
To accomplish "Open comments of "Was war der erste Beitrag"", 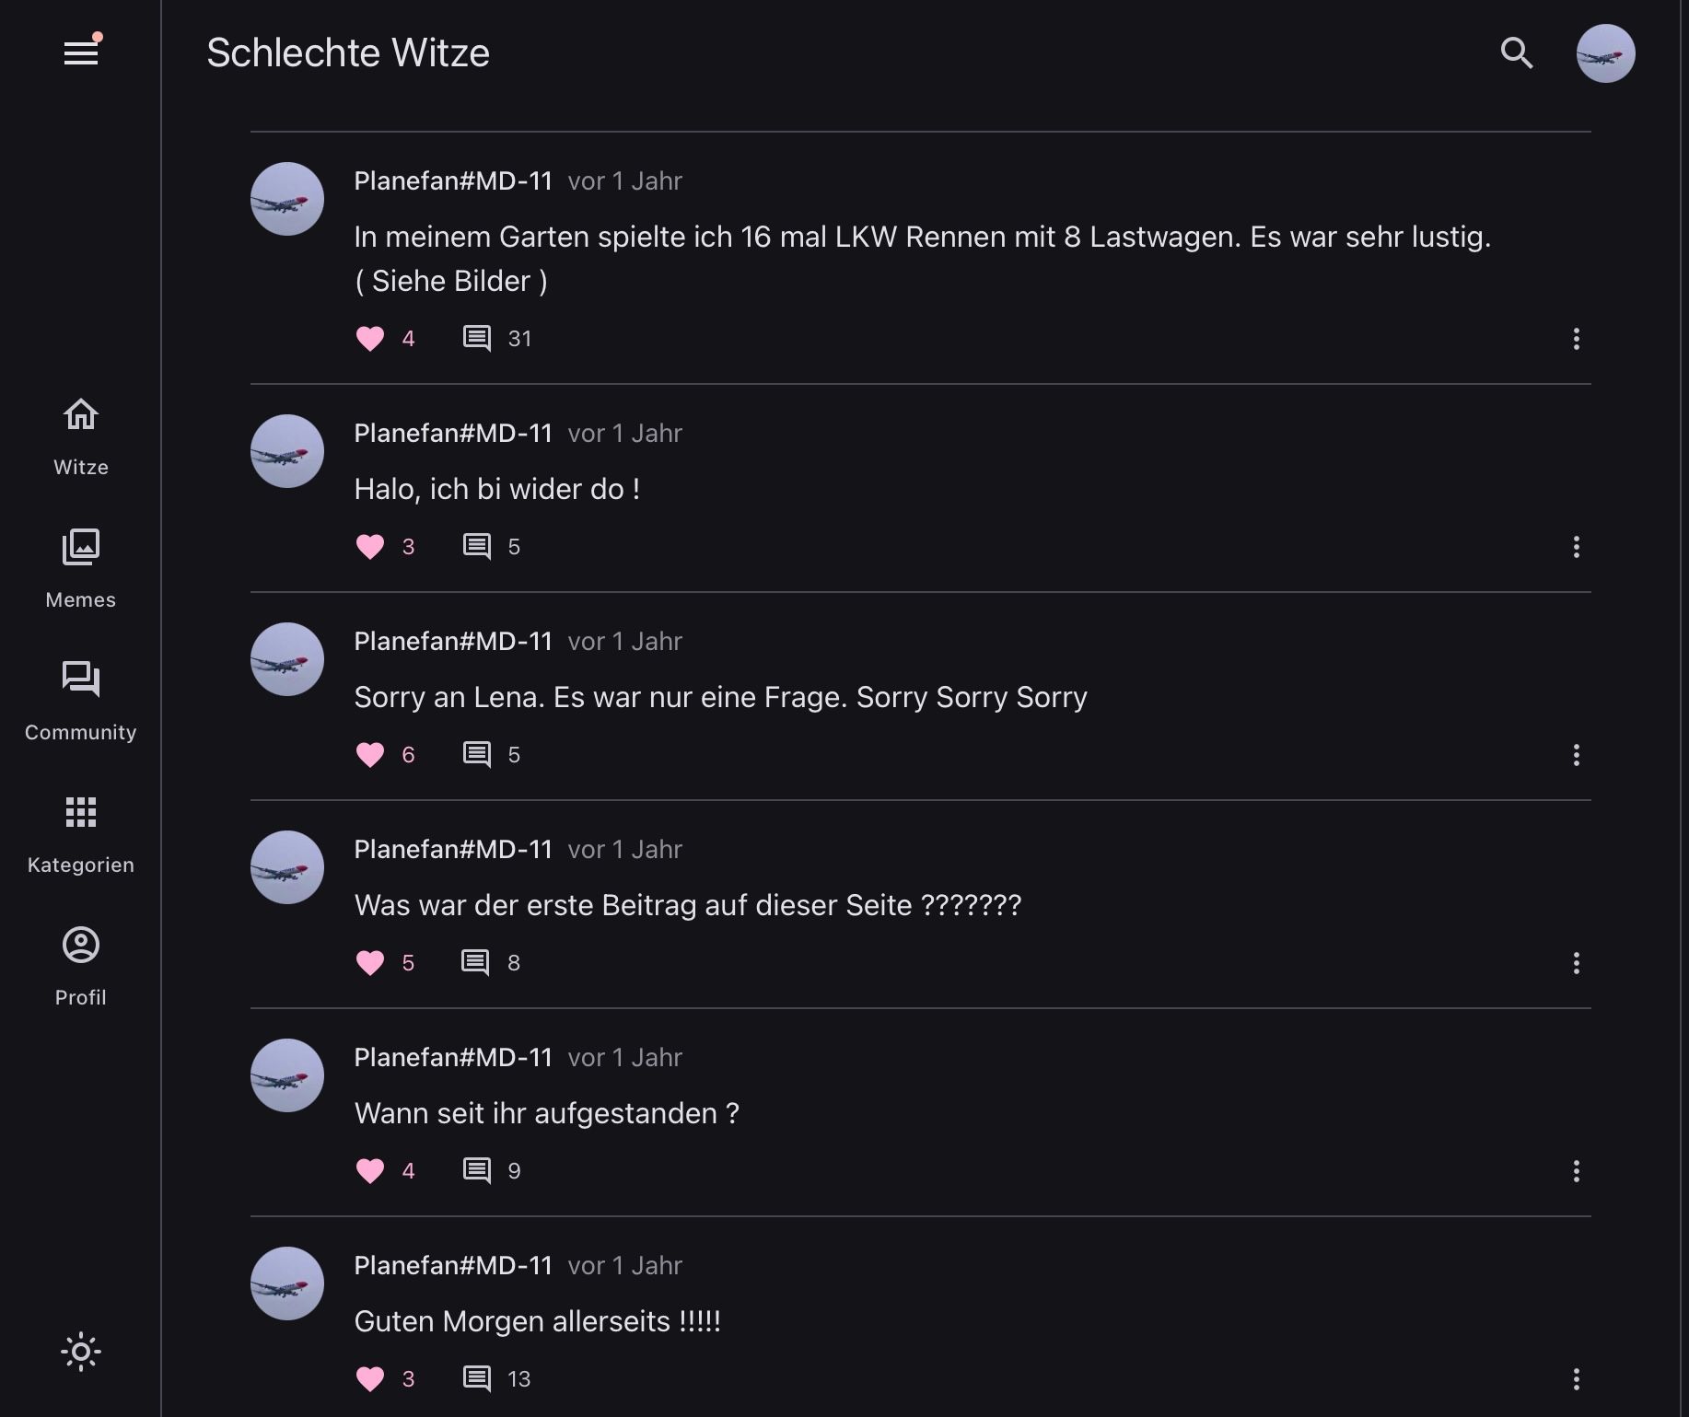I will point(475,963).
